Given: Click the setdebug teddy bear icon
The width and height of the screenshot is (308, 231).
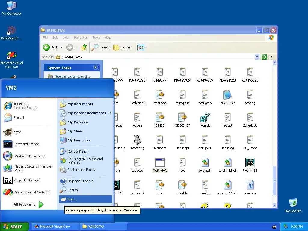Looking at the screenshot, I should click(x=137, y=140).
